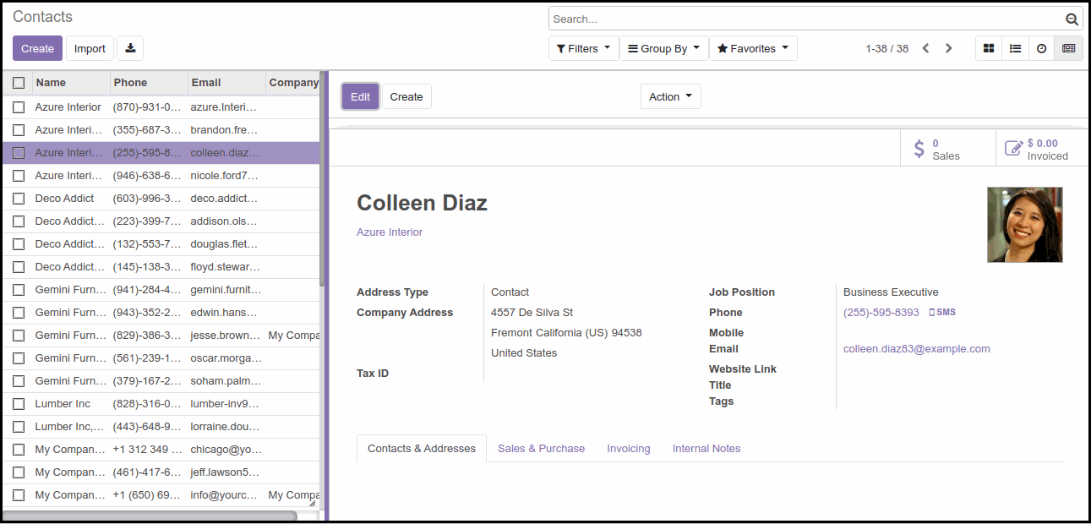Viewport: 1091px width, 524px height.
Task: Select row with jeff.lawson5 email
Action: click(x=161, y=472)
